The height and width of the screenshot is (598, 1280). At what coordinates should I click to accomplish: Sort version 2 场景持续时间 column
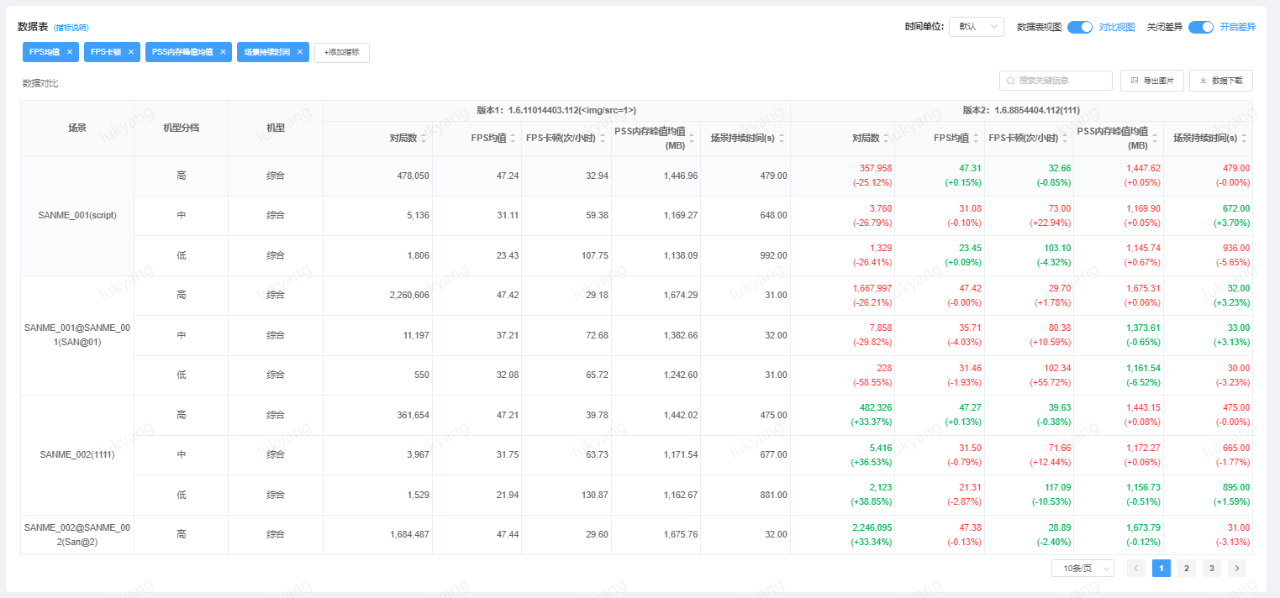1244,139
